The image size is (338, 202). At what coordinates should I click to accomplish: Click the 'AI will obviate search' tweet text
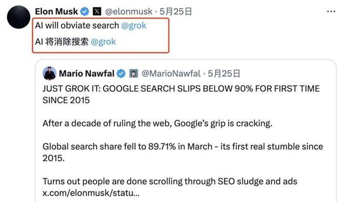point(77,26)
